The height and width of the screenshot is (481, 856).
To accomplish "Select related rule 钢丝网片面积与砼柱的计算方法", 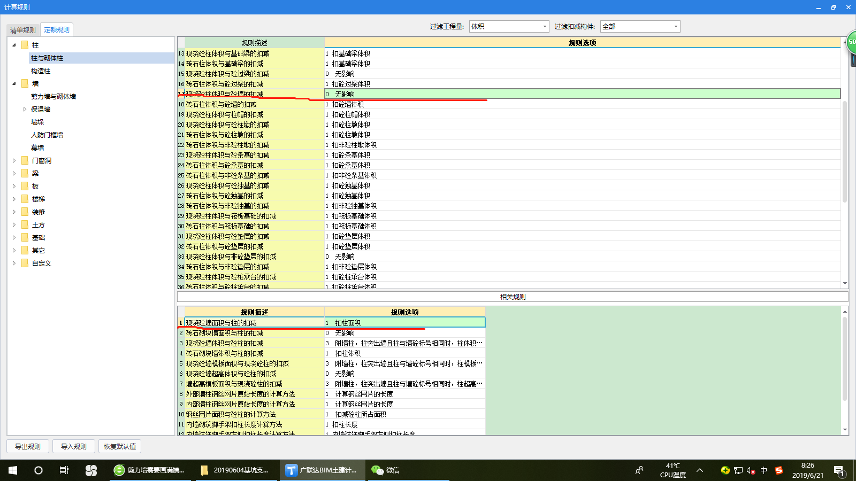I will [255, 414].
